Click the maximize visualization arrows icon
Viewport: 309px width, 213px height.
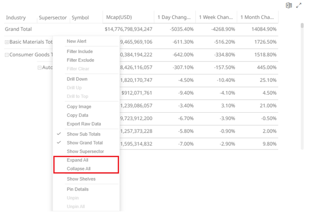(x=299, y=5)
